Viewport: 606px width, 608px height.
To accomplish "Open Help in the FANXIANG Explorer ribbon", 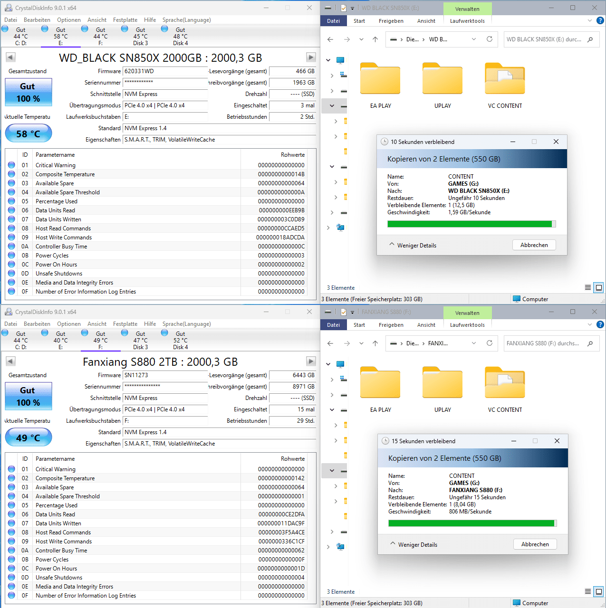I will (x=600, y=324).
